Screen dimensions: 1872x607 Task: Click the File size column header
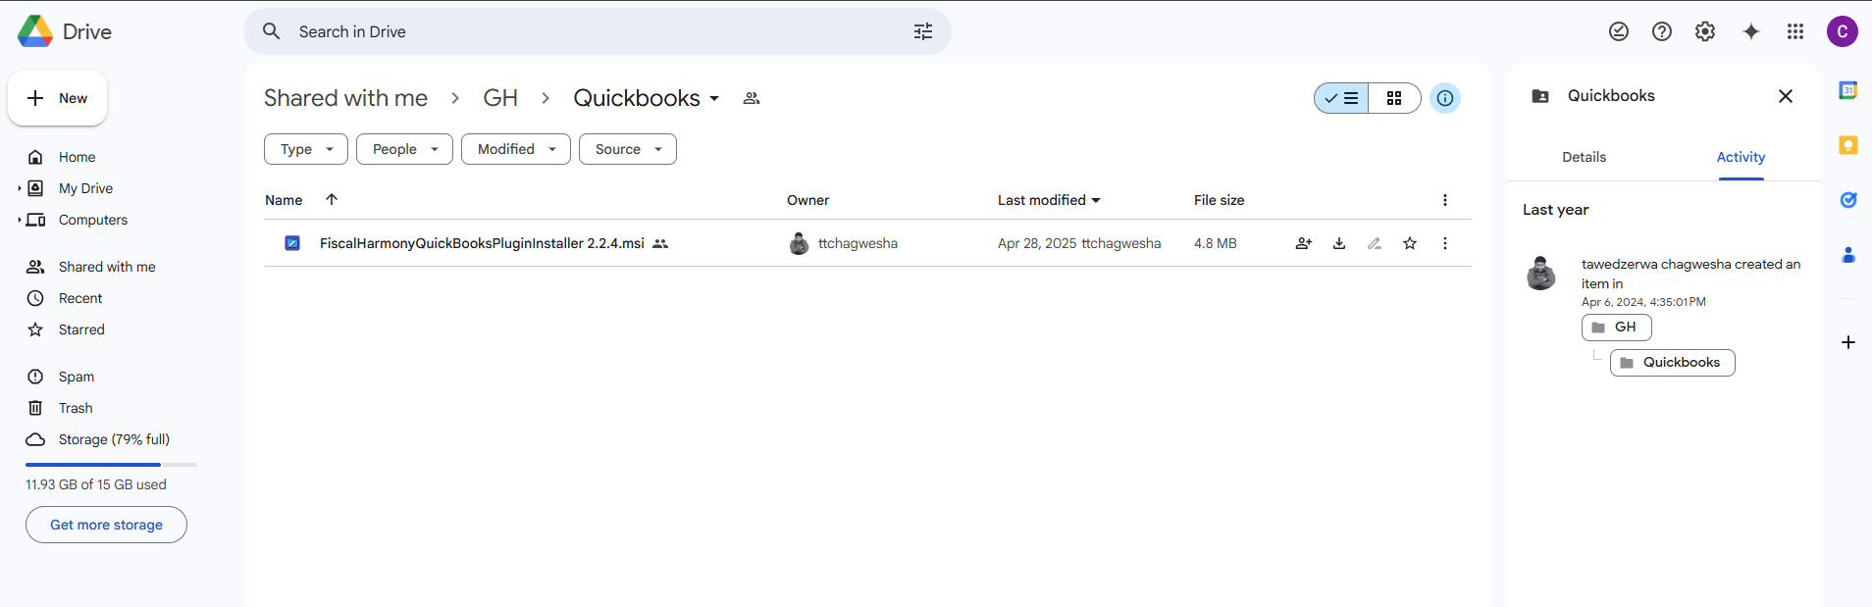coord(1219,200)
